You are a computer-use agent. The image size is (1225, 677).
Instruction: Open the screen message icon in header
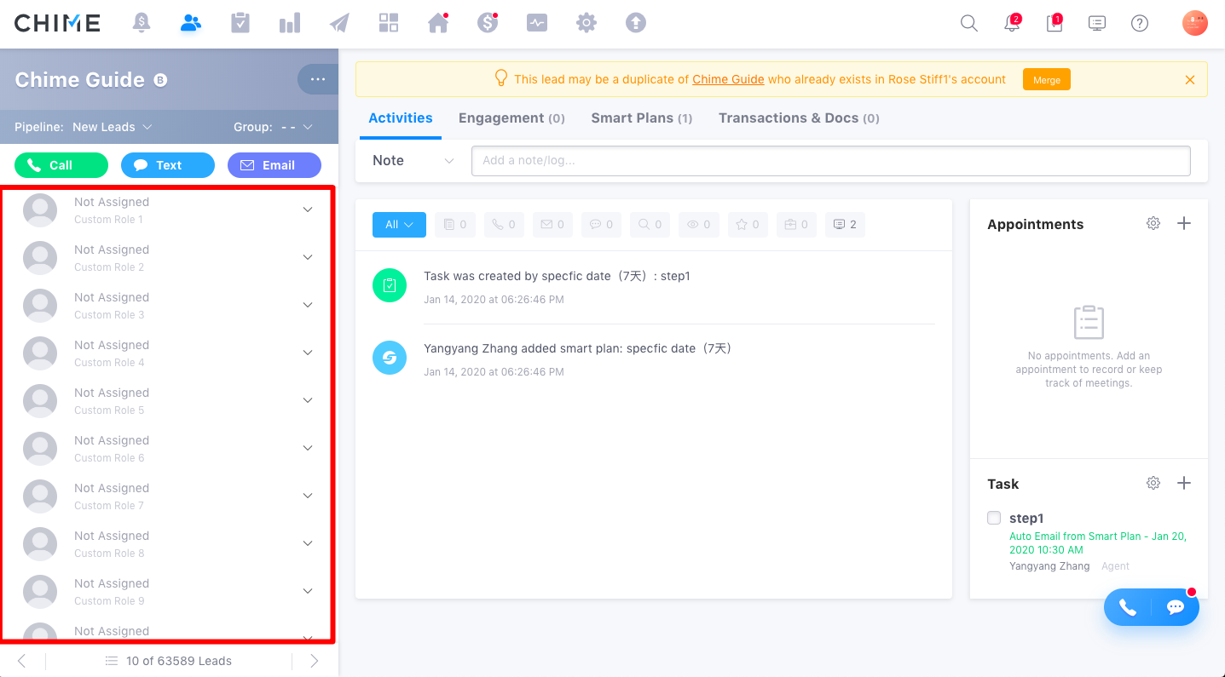point(1097,24)
